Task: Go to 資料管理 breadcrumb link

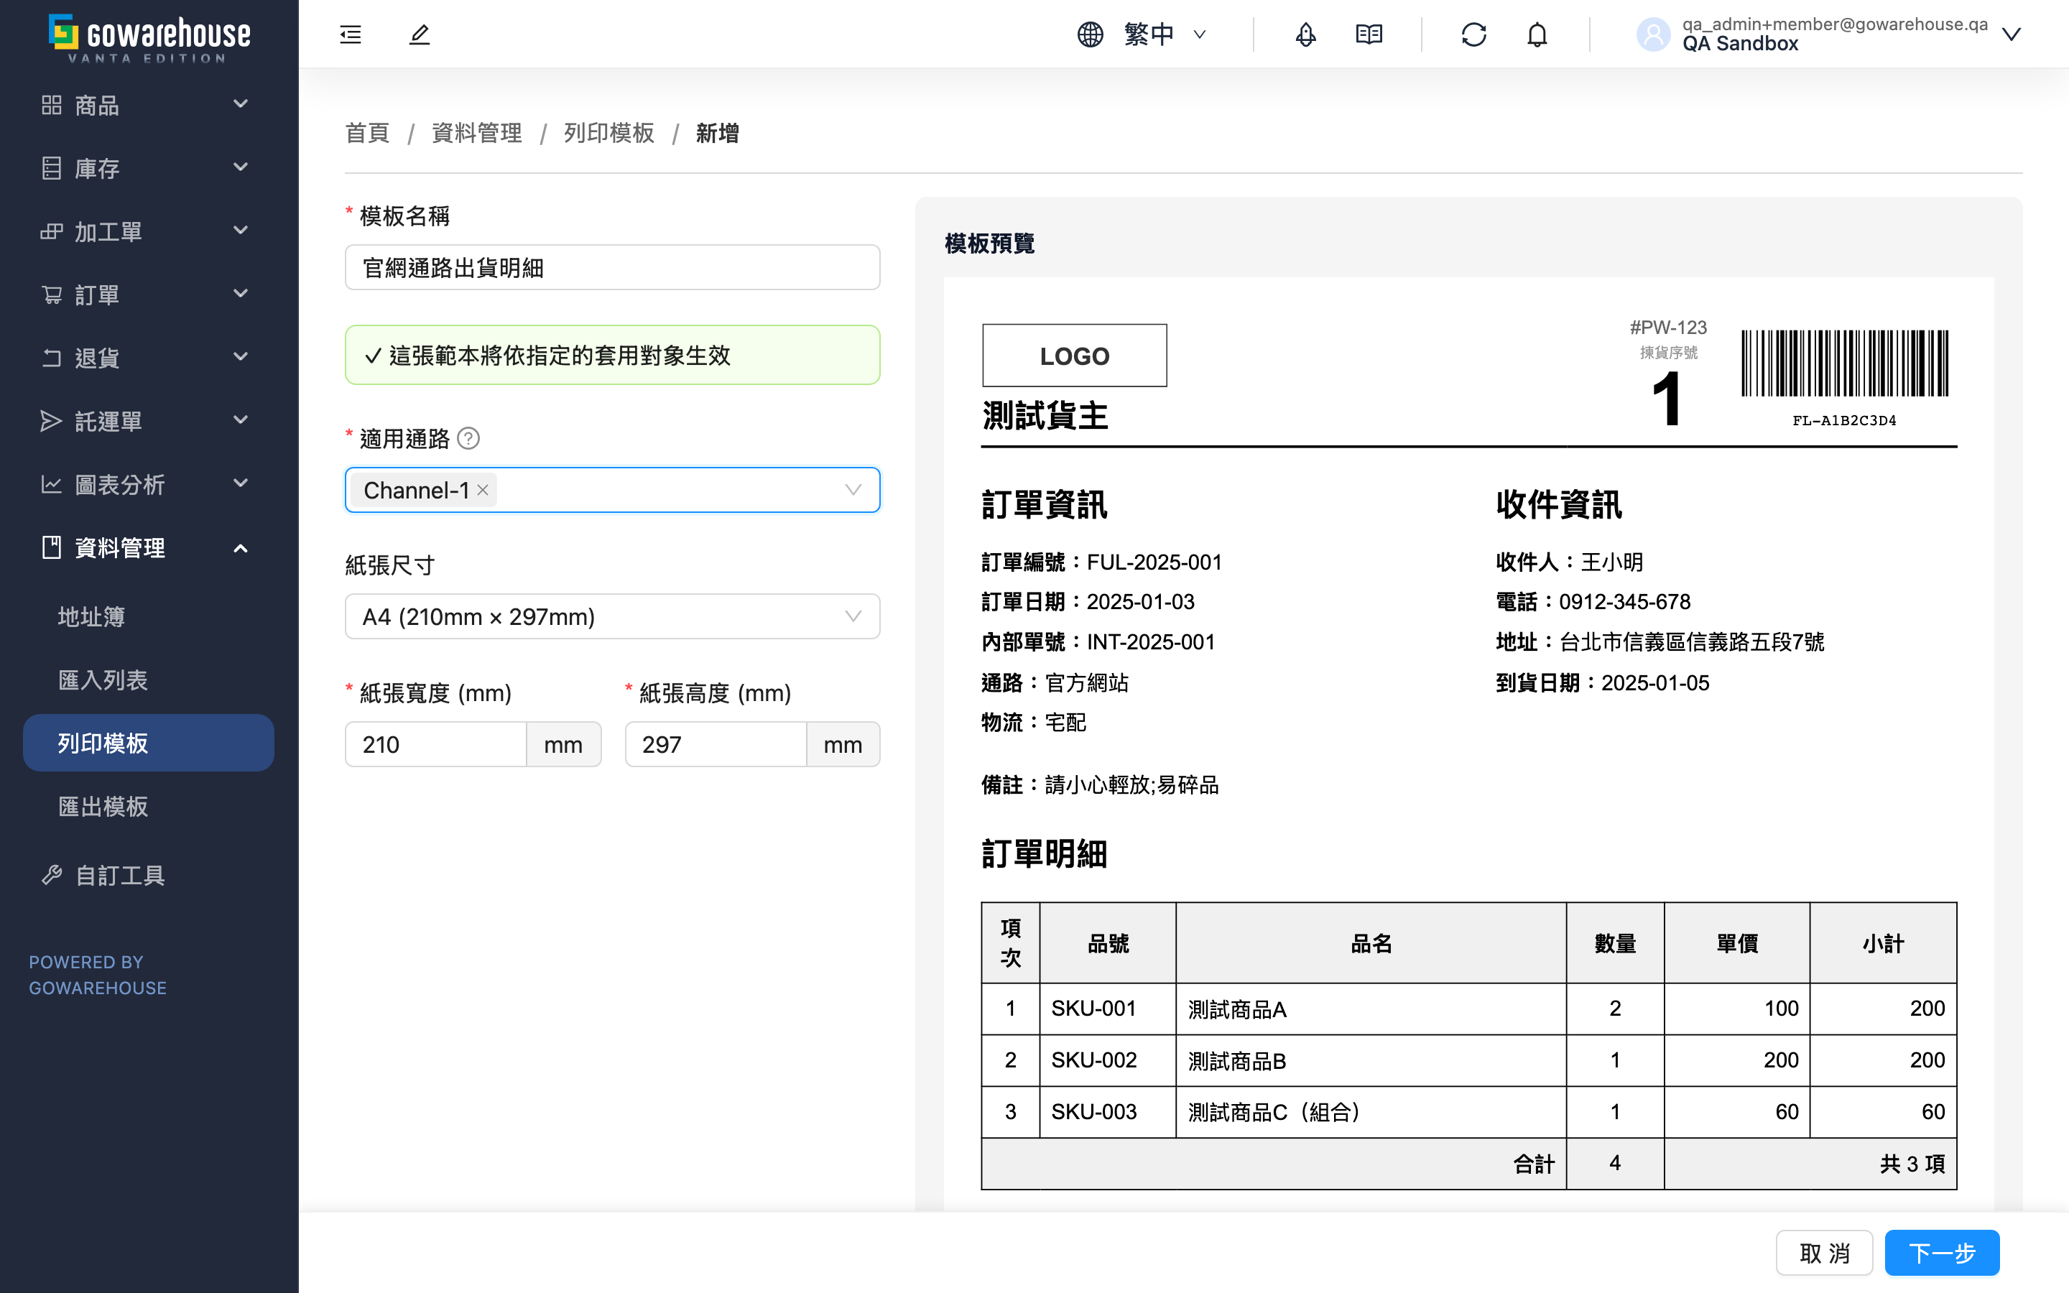Action: 477,133
